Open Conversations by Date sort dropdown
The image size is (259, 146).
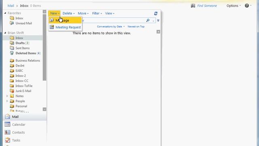pos(110,26)
